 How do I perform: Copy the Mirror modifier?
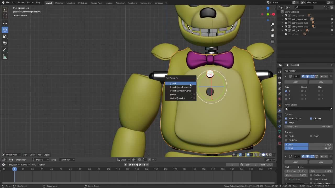click(x=321, y=82)
